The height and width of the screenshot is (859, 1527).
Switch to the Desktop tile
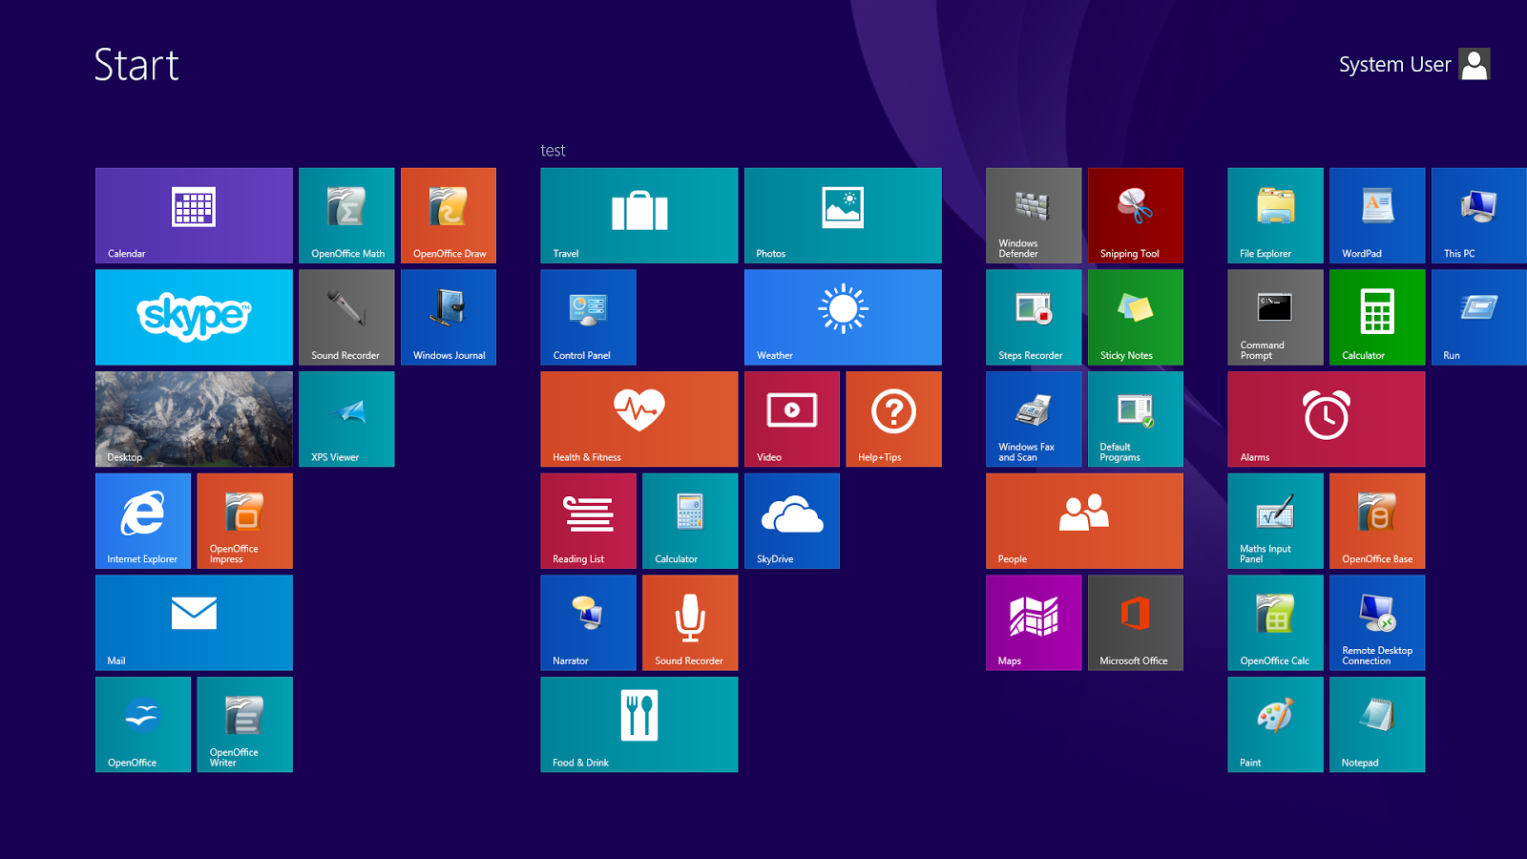point(194,418)
